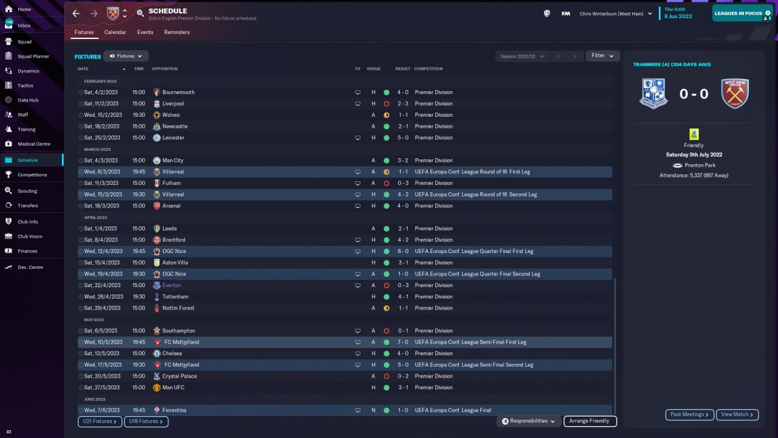Switch to the Fixtures tab
This screenshot has height=438, width=778.
click(x=84, y=32)
